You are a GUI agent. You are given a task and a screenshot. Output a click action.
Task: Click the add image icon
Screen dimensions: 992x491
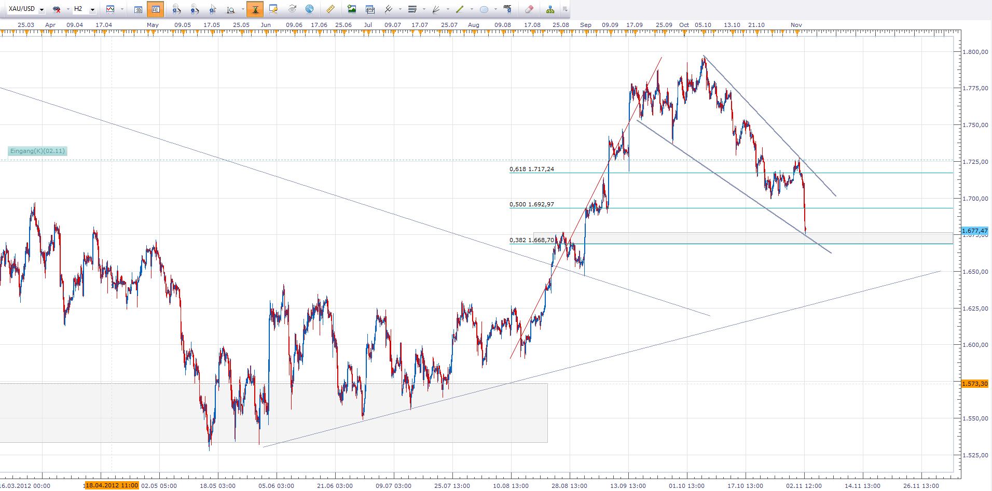(x=352, y=9)
